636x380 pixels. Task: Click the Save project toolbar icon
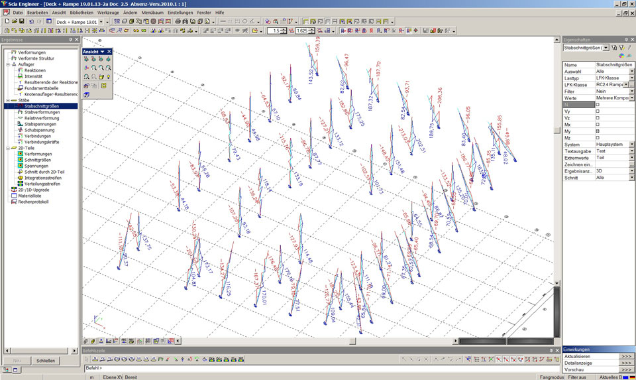[x=22, y=21]
